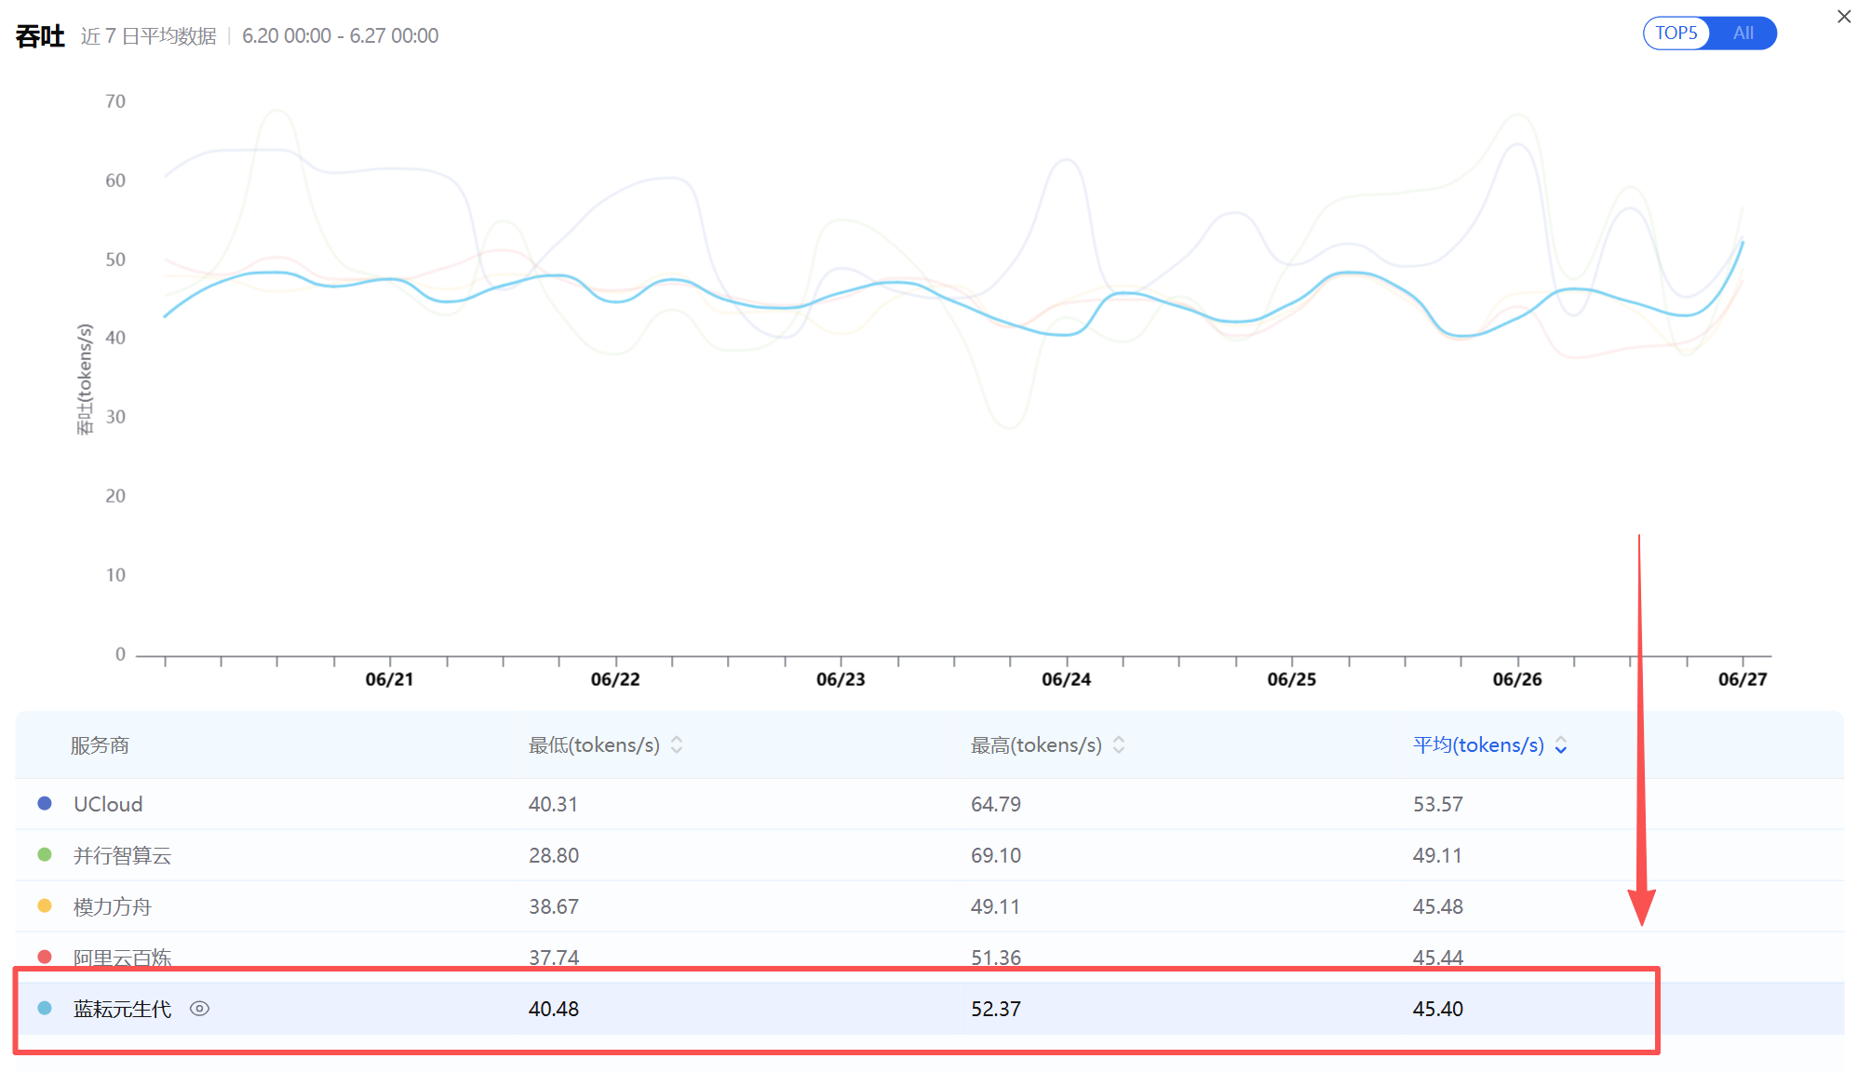Select the UCloud provider row
This screenshot has width=1871, height=1072.
click(x=929, y=804)
